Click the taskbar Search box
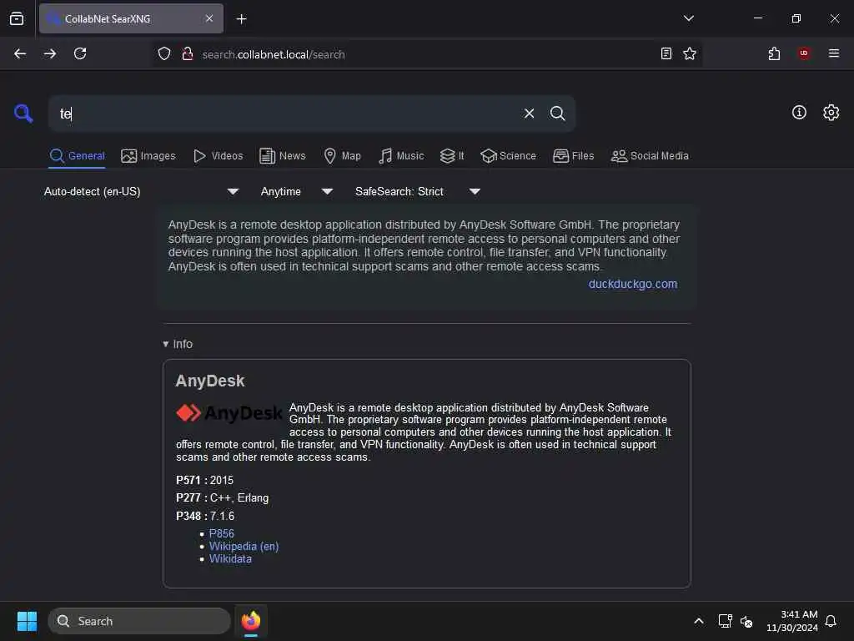This screenshot has width=854, height=641. click(x=139, y=621)
